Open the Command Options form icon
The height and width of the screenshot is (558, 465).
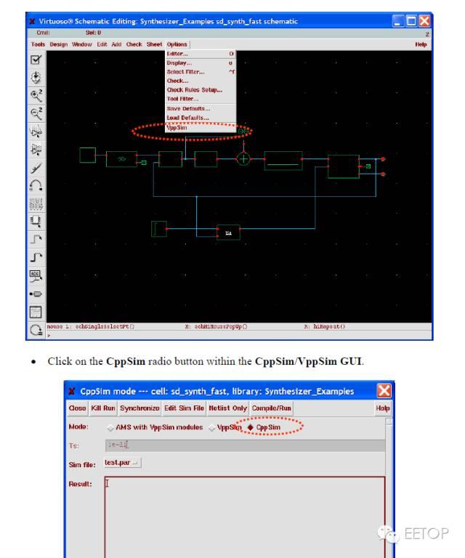(36, 312)
